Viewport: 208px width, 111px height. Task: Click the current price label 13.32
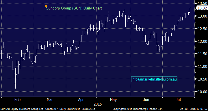[x=202, y=8]
